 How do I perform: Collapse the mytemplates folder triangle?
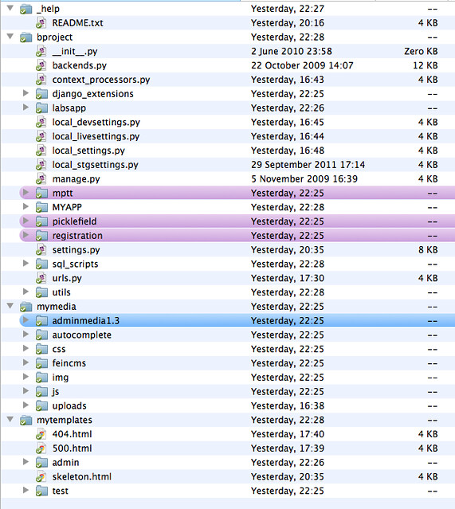click(x=10, y=420)
